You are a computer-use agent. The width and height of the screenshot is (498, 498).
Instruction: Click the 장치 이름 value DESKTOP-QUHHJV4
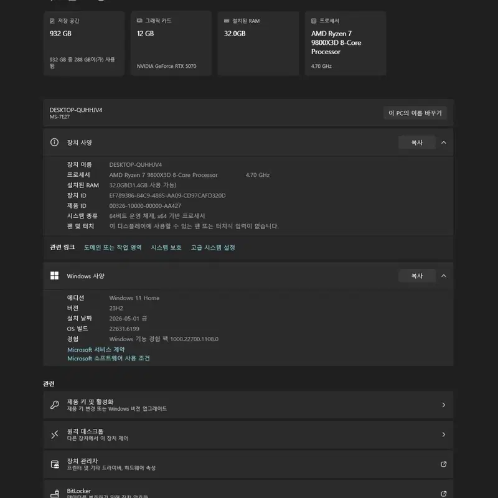click(136, 164)
